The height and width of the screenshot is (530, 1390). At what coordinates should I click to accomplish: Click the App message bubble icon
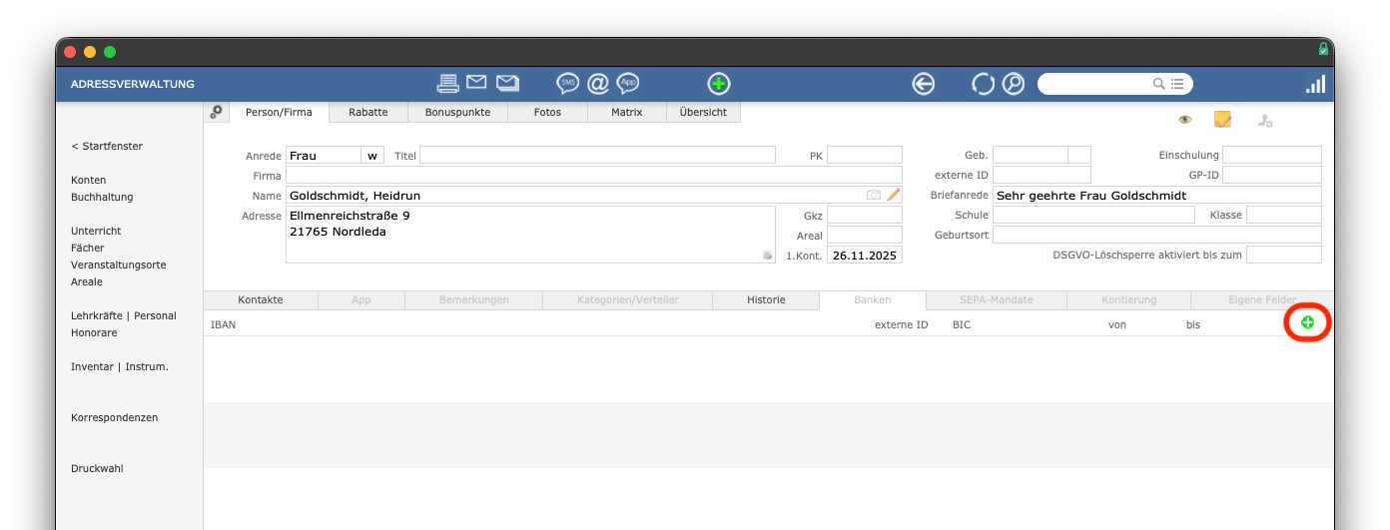click(627, 84)
